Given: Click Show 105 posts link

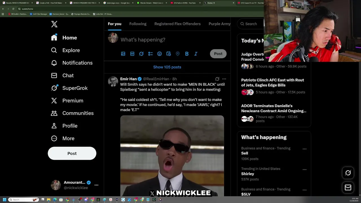Looking at the screenshot, I should click(167, 67).
